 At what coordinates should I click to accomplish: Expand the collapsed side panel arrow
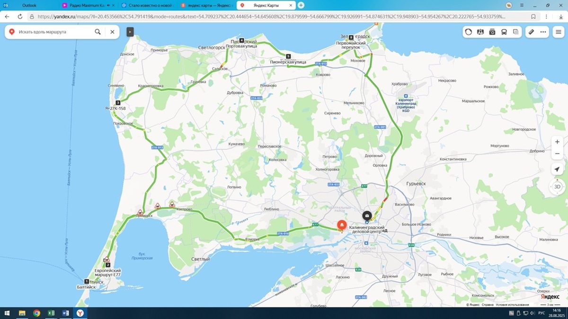point(130,32)
